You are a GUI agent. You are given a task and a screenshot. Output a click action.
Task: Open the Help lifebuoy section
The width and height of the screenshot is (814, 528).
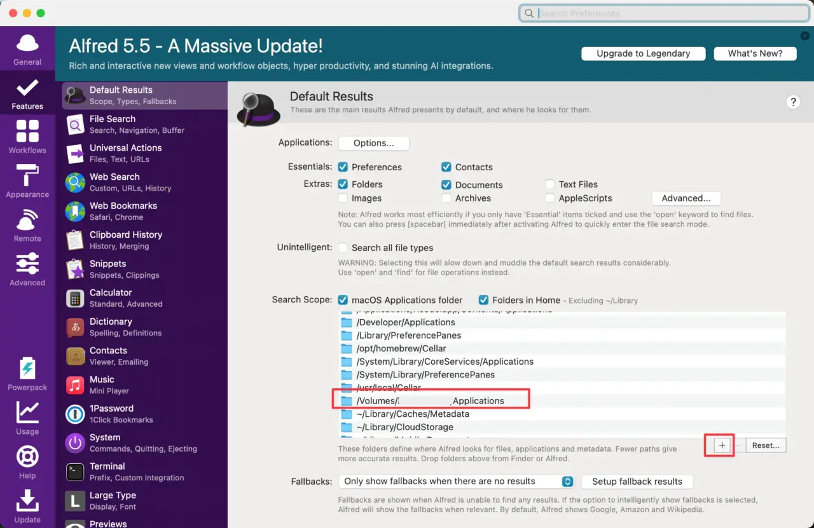pyautogui.click(x=27, y=462)
